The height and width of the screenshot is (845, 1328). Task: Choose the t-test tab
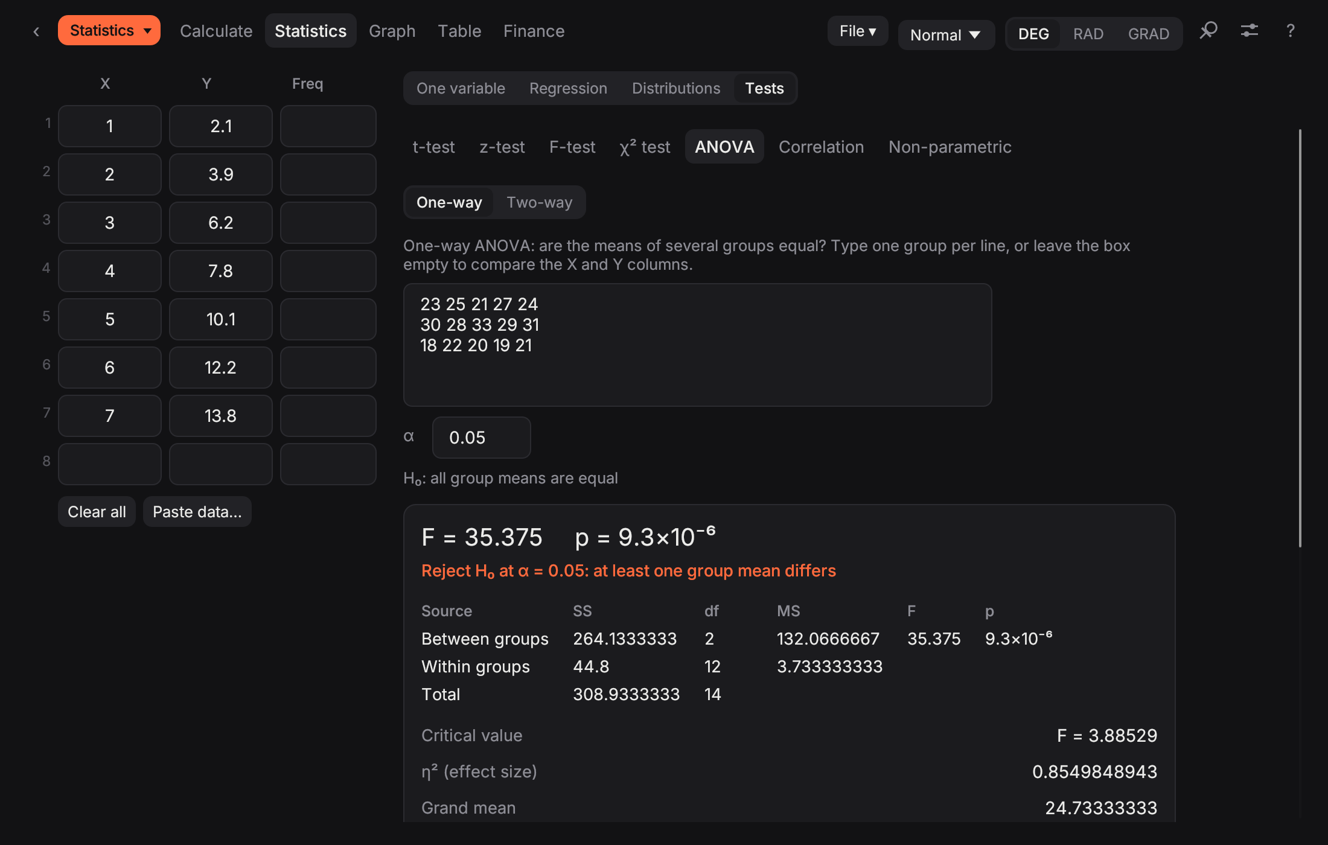pyautogui.click(x=433, y=147)
